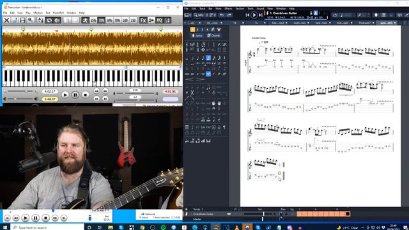This screenshot has width=409, height=230.
Task: Open the Windows Start menu
Action: pyautogui.click(x=5, y=227)
